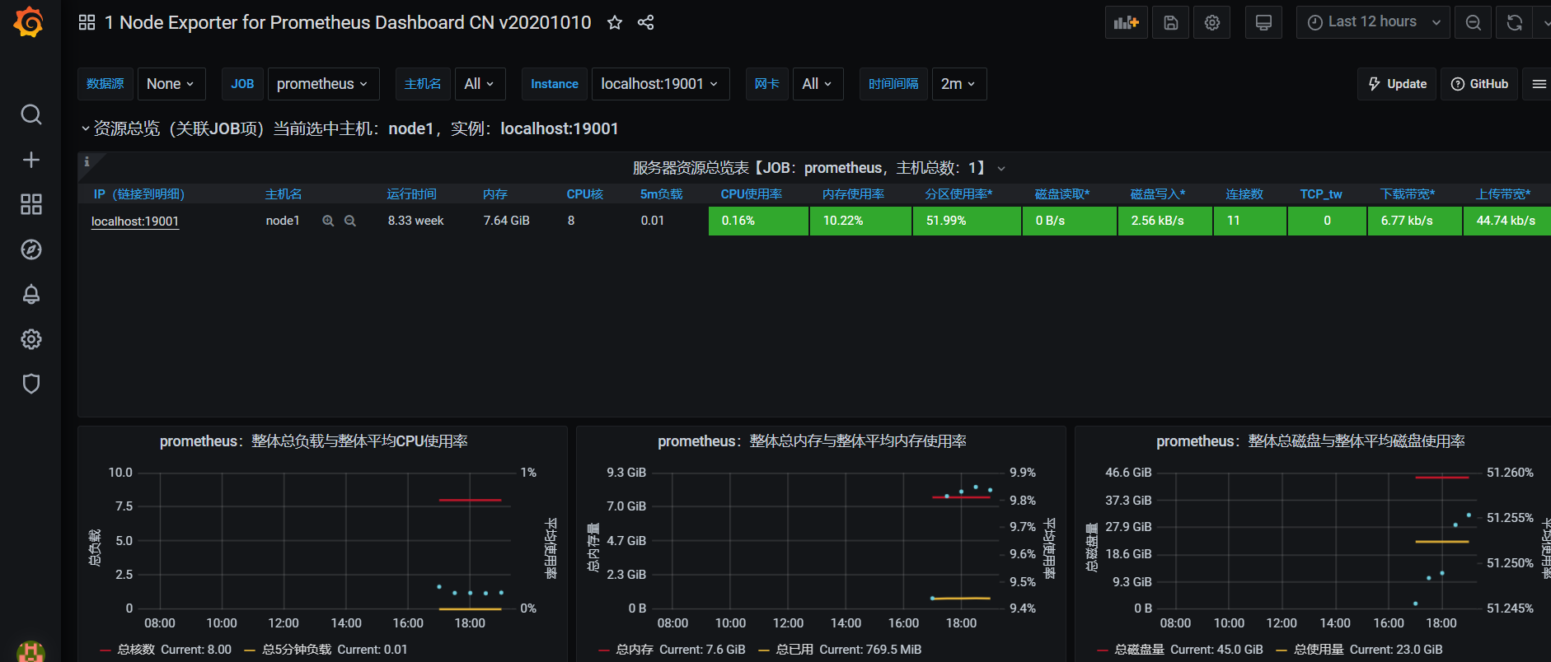The width and height of the screenshot is (1551, 662).
Task: Open the localhost:19001 Instance dropdown
Action: [x=660, y=84]
